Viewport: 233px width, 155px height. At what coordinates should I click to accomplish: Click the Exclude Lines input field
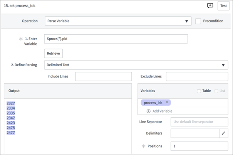(197, 76)
